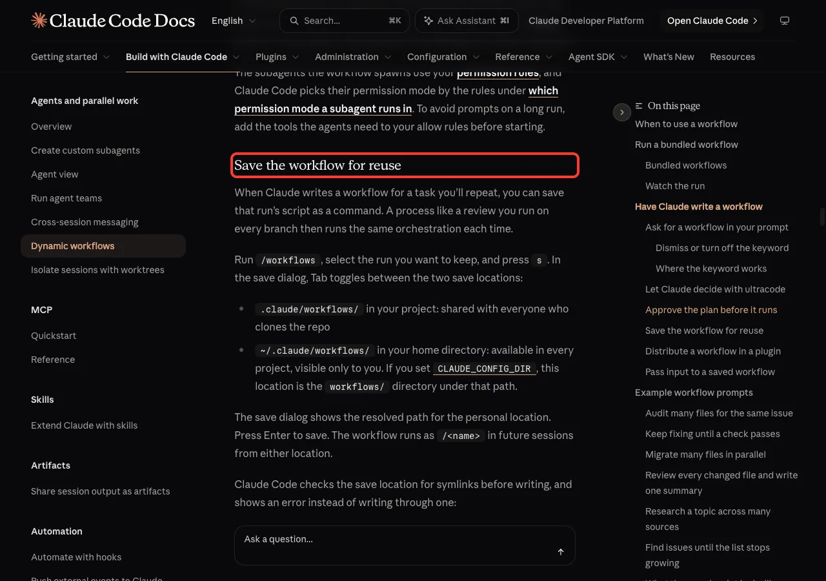Viewport: 826px width, 581px height.
Task: Jump to Approve the plan before it runs
Action: tap(711, 310)
